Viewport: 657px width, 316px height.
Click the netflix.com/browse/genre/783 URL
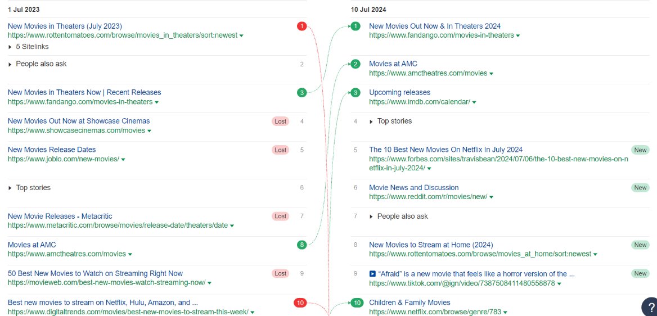click(435, 312)
